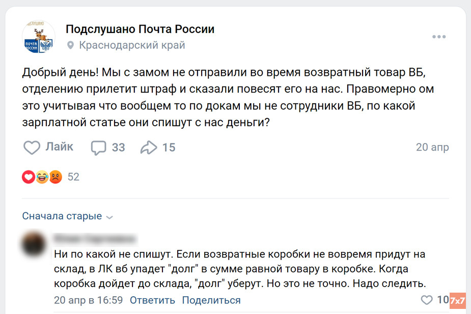Image resolution: width=471 pixels, height=314 pixels.
Task: Open comments via the speech bubble icon
Action: point(98,147)
